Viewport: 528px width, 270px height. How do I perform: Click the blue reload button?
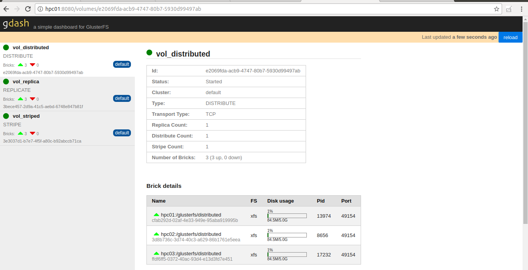click(x=511, y=37)
